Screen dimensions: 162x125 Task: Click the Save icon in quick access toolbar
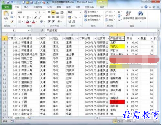8,2
